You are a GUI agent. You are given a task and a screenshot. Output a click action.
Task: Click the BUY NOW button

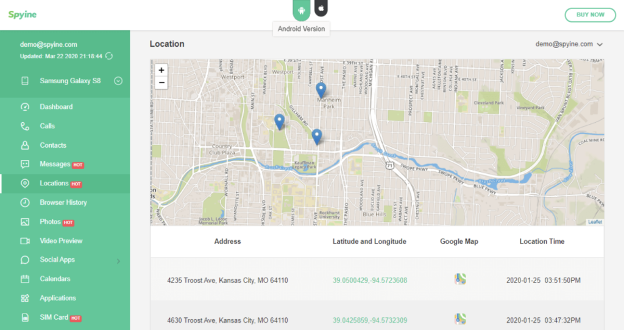tap(590, 15)
